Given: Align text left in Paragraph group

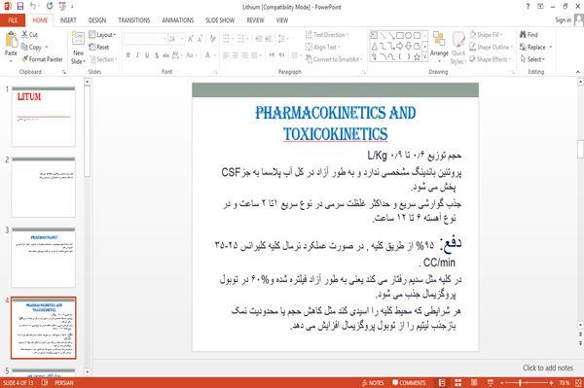Looking at the screenshot, I should tap(226, 55).
